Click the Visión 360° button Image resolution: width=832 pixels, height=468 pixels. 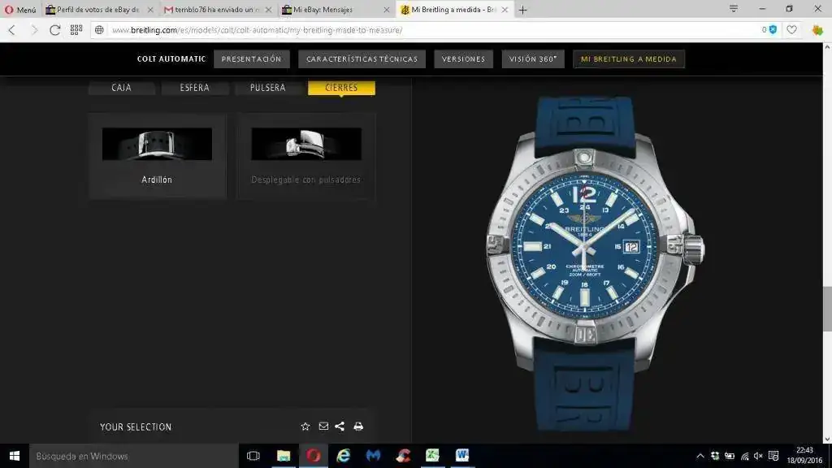[533, 59]
